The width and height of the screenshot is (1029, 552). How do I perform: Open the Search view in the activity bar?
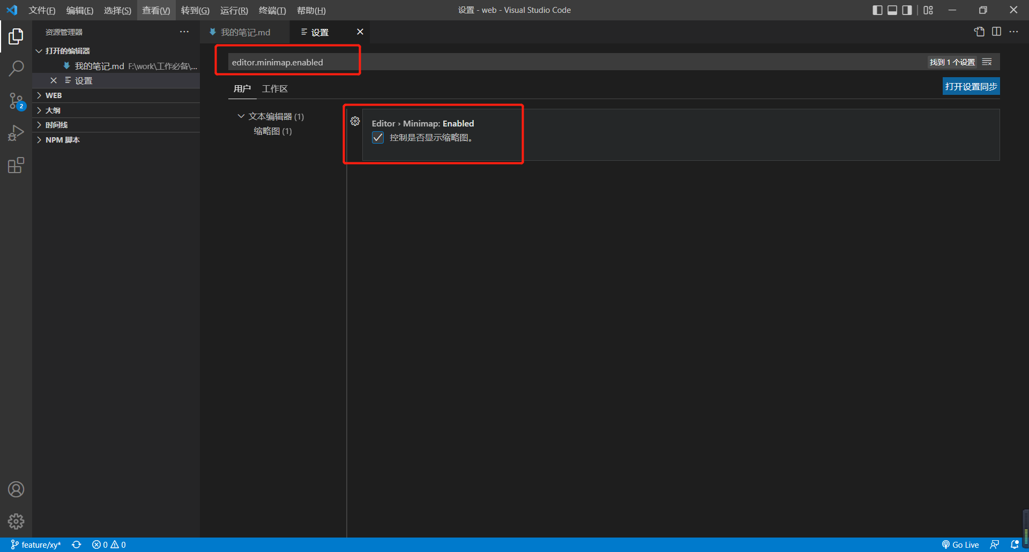click(16, 68)
